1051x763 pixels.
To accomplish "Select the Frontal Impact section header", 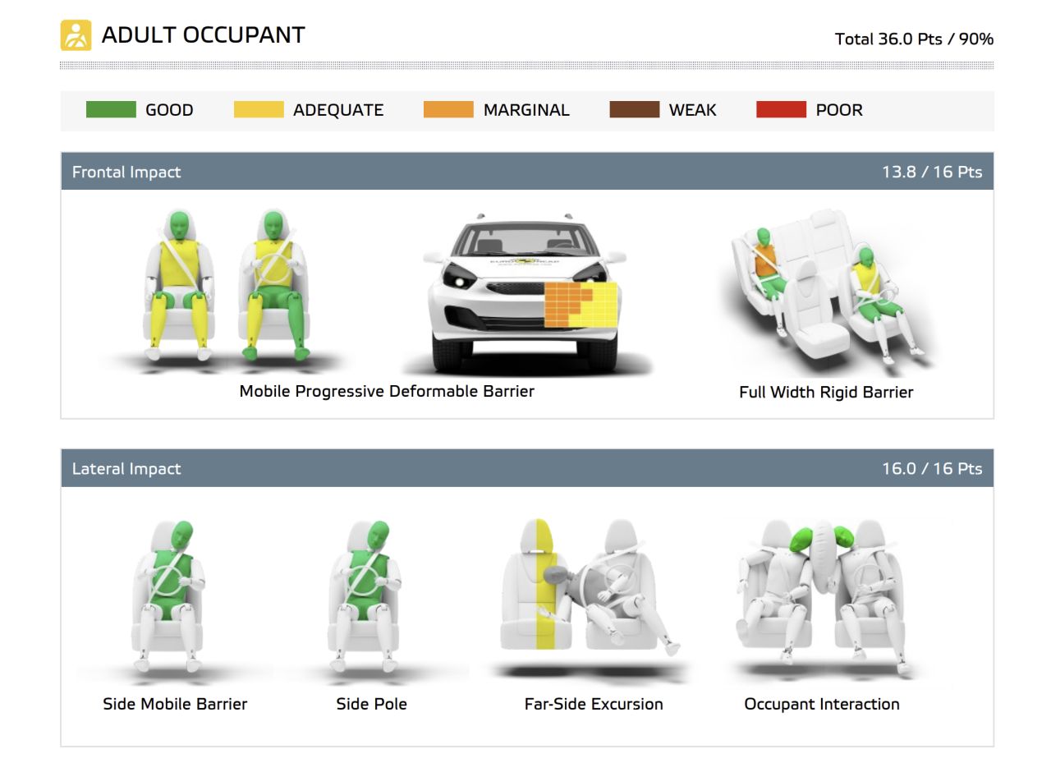I will coord(527,172).
